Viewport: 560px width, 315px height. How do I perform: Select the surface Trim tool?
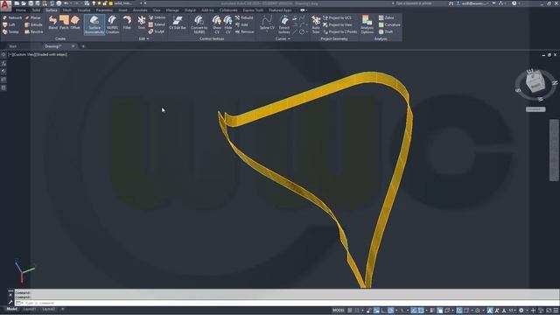pos(142,23)
